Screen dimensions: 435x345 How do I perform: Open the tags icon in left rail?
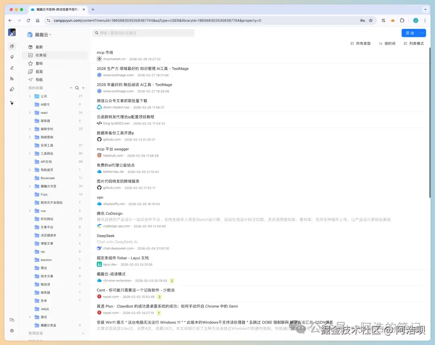pyautogui.click(x=12, y=57)
